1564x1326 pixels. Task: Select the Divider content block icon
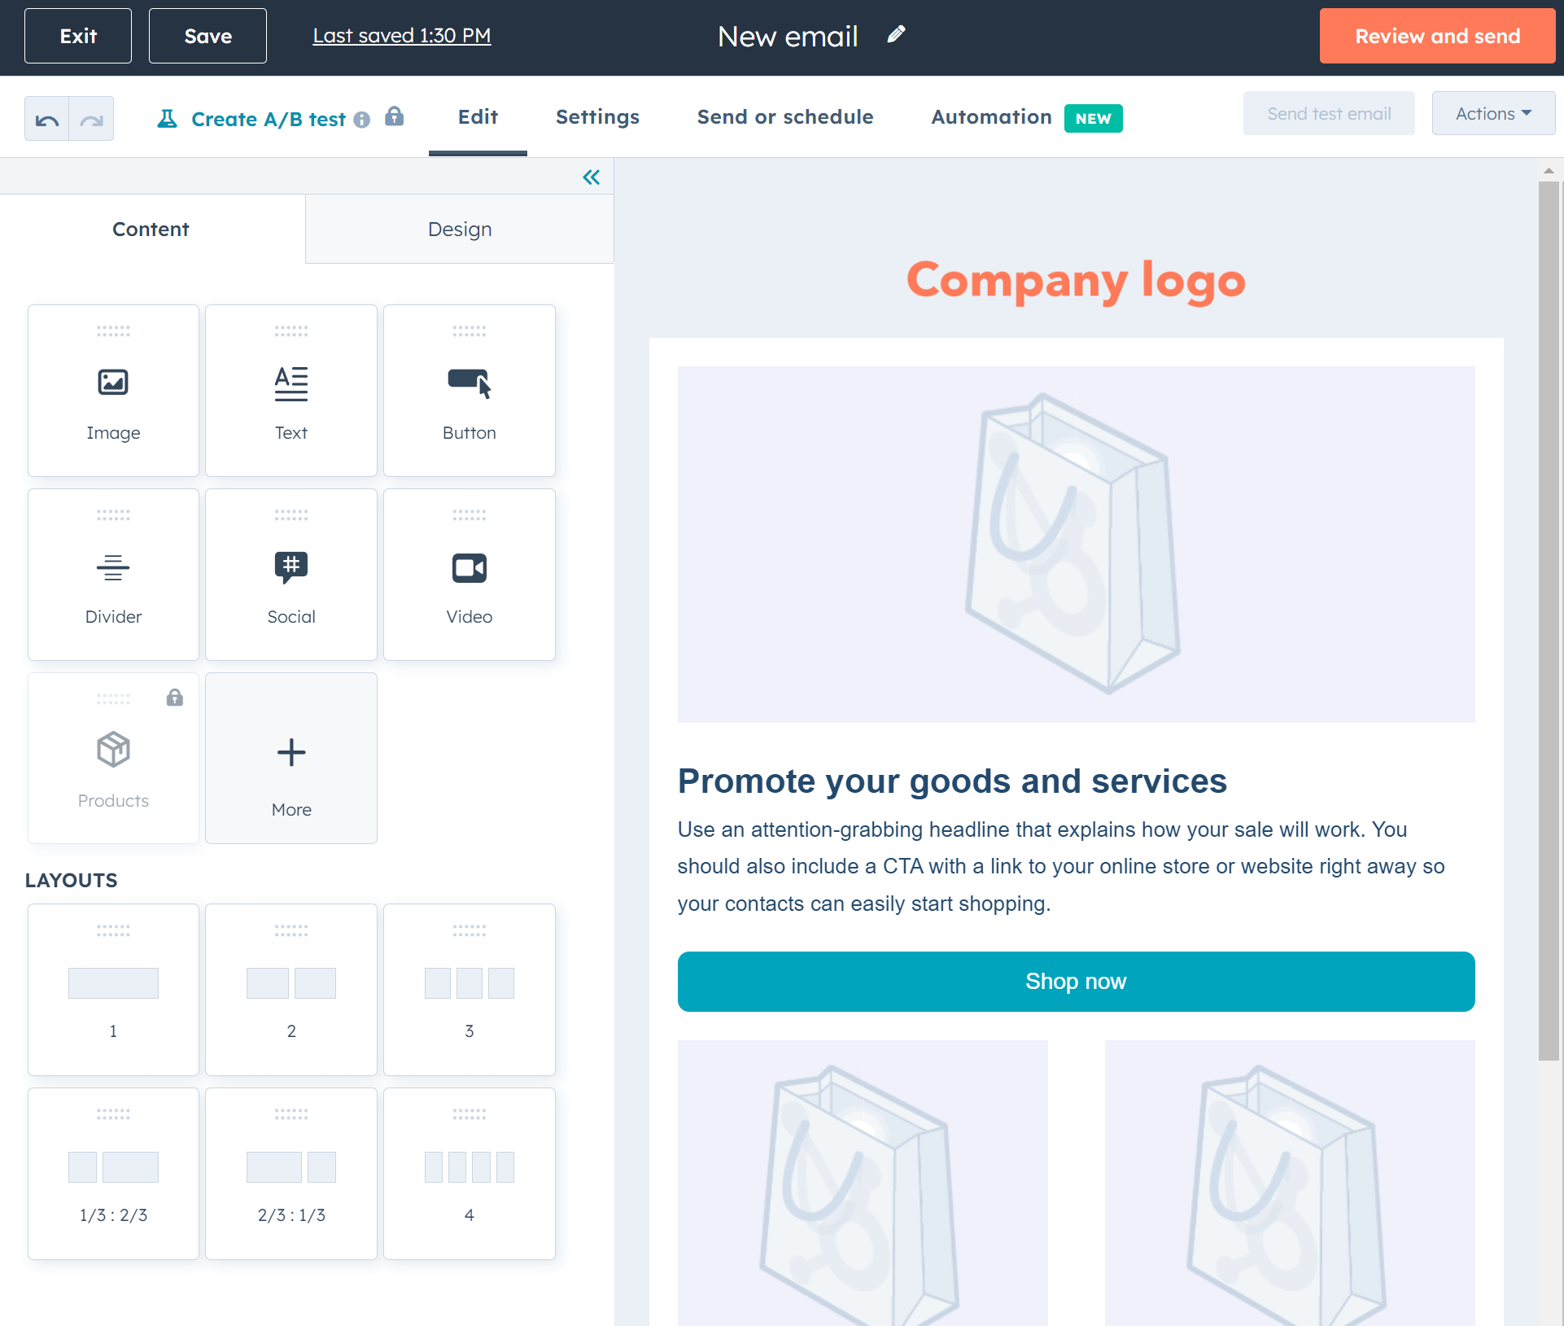click(111, 567)
